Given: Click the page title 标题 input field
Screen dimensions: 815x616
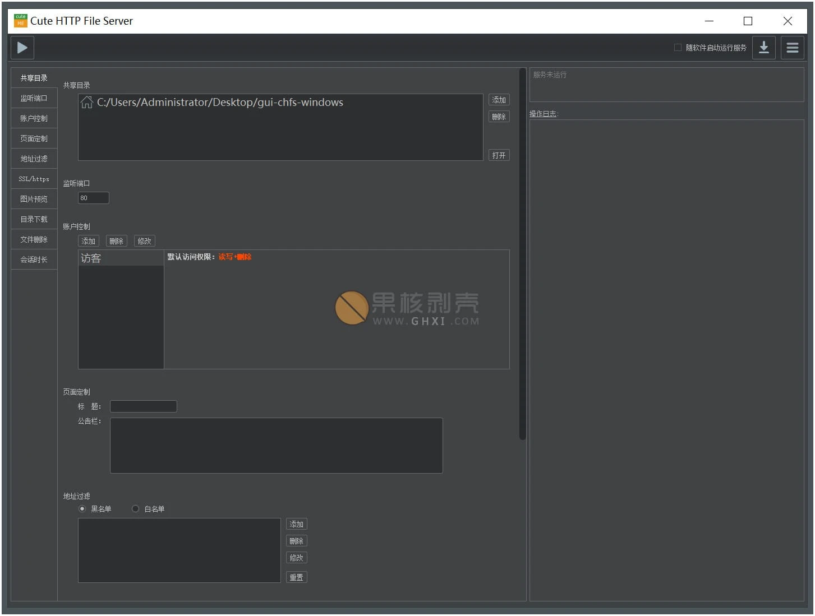Looking at the screenshot, I should click(143, 406).
